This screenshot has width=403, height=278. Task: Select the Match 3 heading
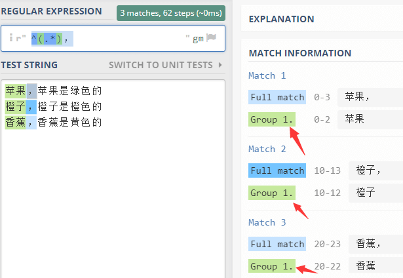267,222
